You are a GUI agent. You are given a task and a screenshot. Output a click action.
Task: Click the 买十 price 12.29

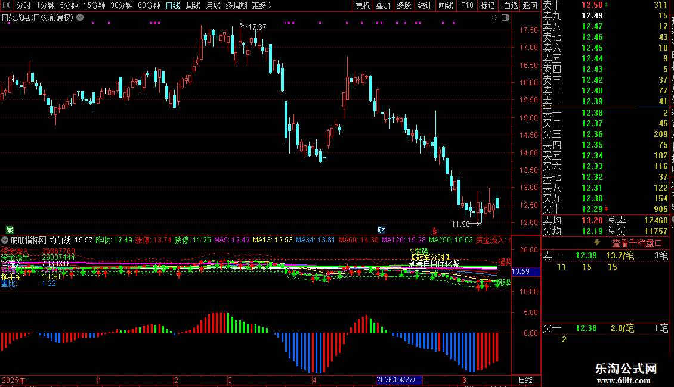[592, 209]
